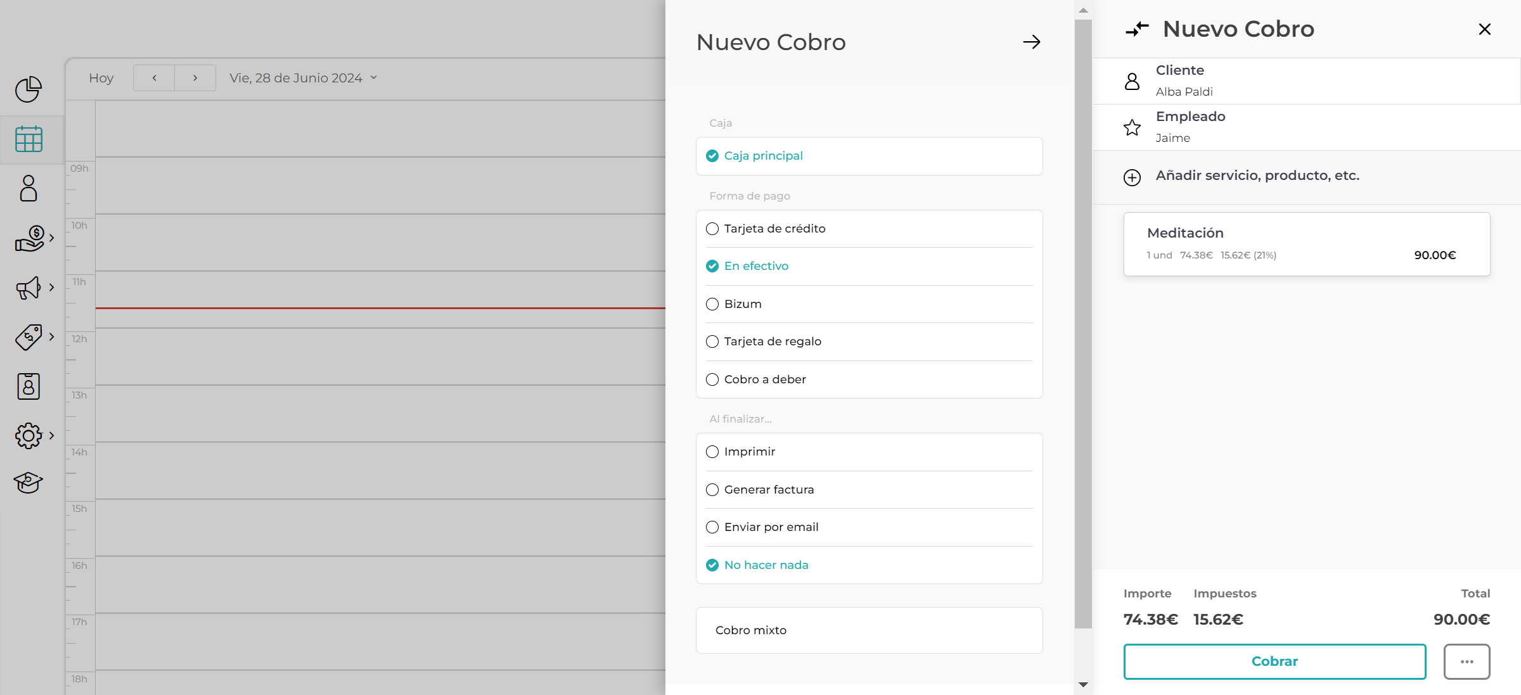Open the settings gear sidebar icon
The height and width of the screenshot is (695, 1521).
click(29, 436)
